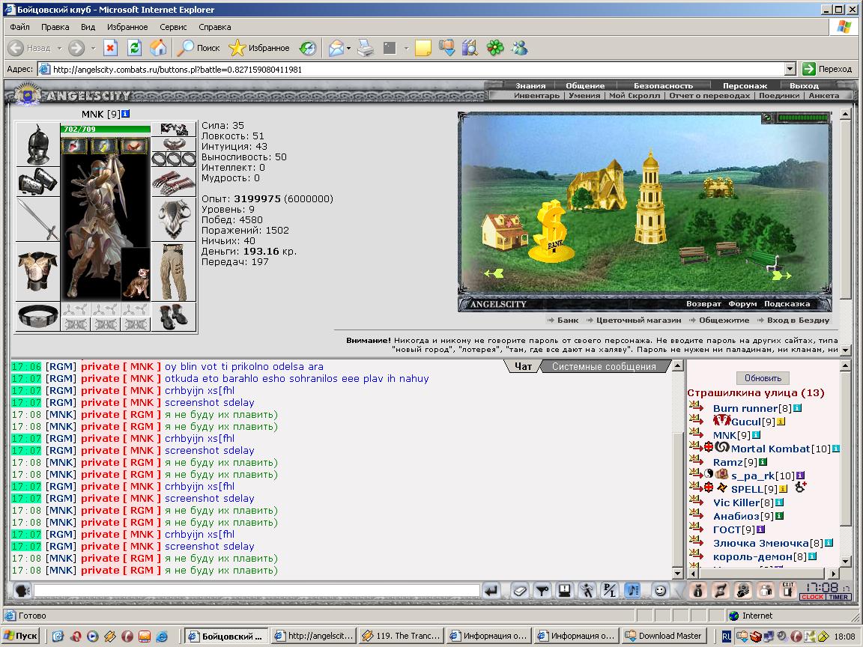Open the chest armor slot
The height and width of the screenshot is (647, 863).
click(37, 272)
